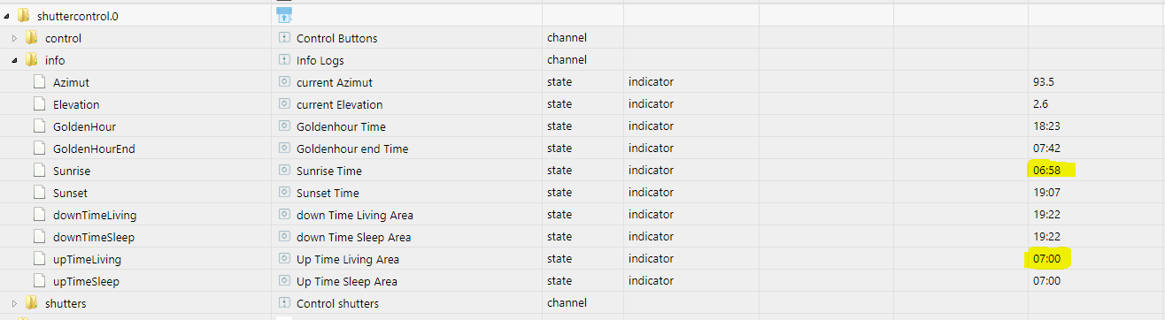Click the Control shutters channel icon
Image resolution: width=1165 pixels, height=320 pixels.
click(x=284, y=303)
